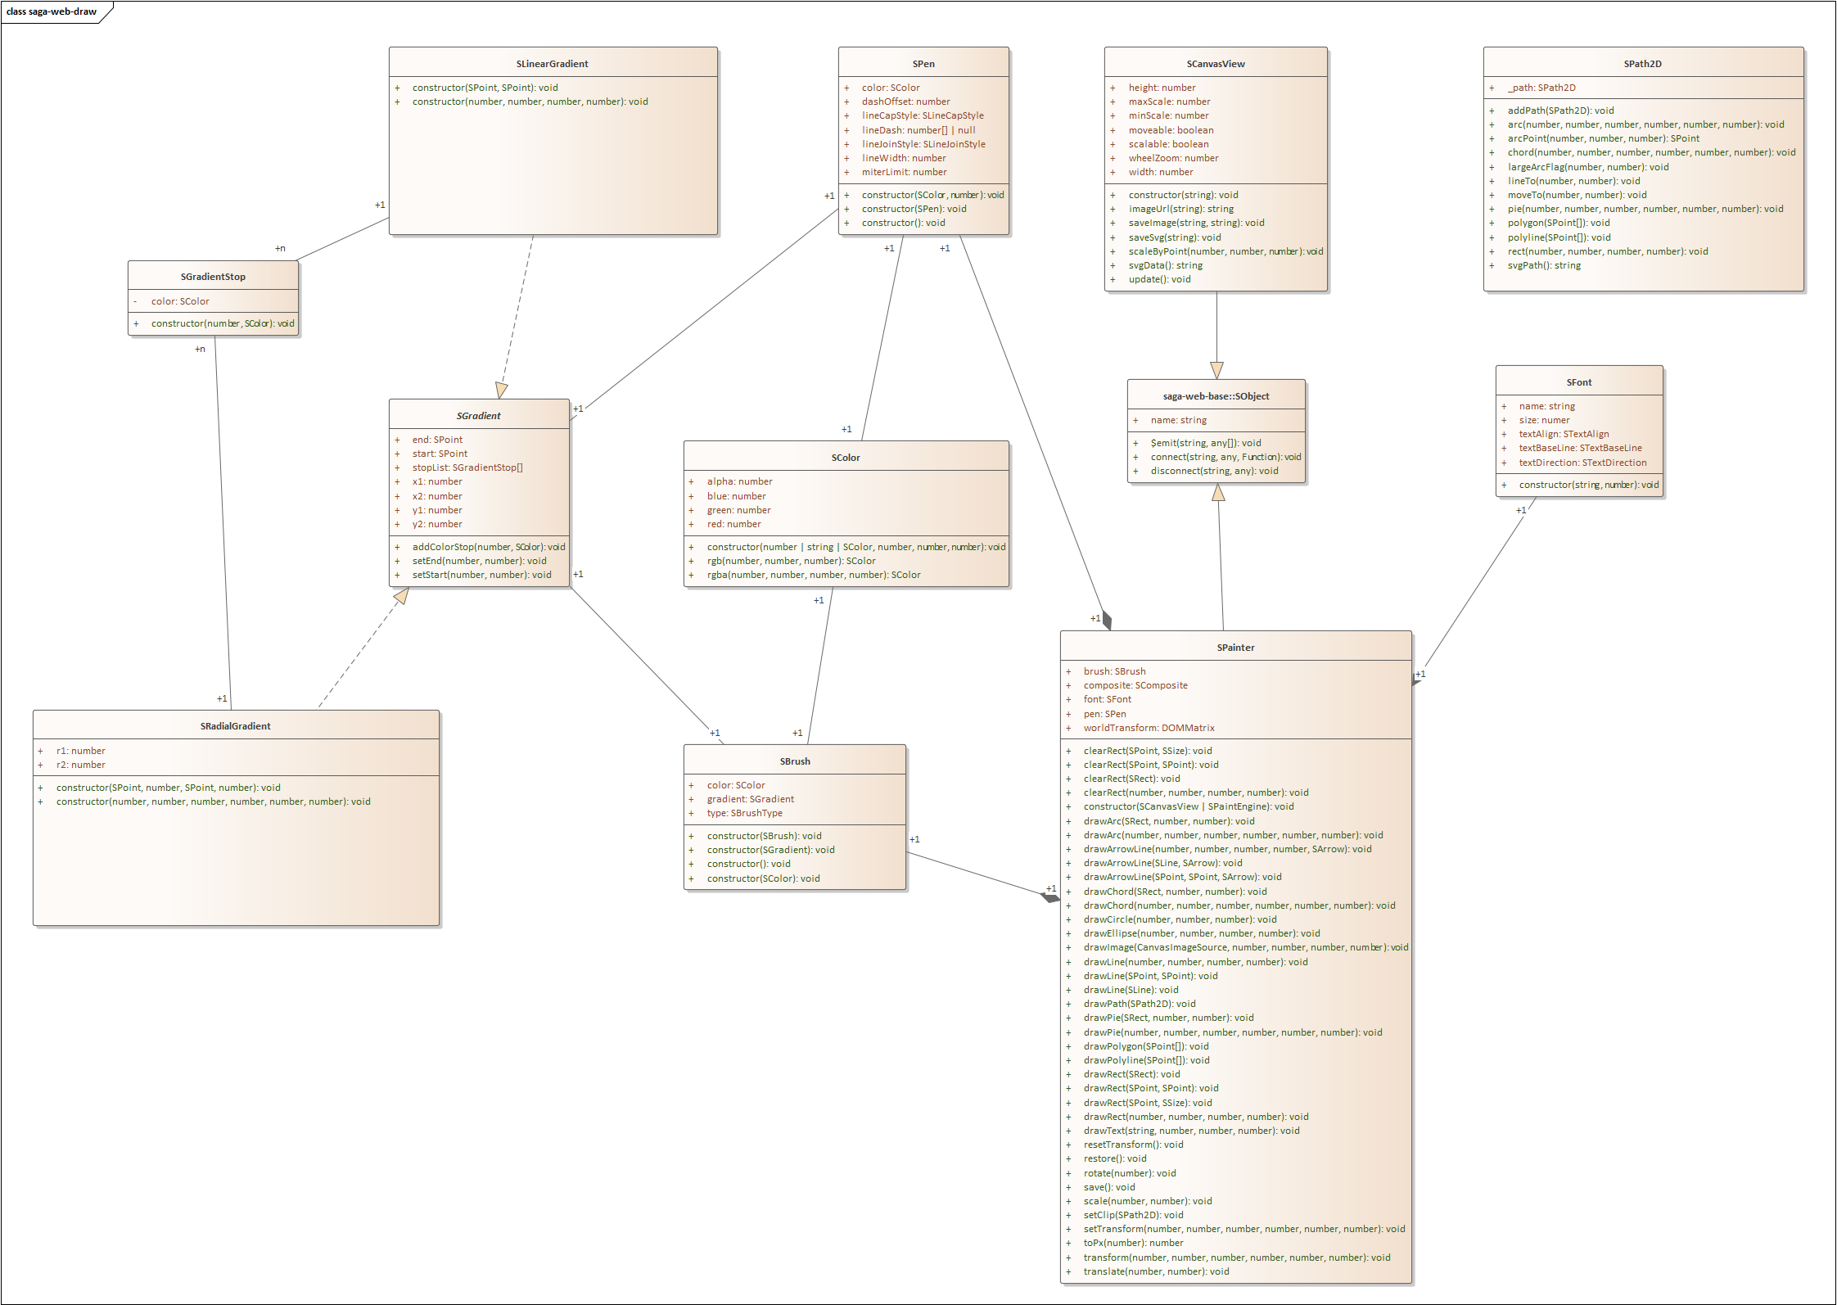Select the SCanvasView class box title
Image resolution: width=1837 pixels, height=1305 pixels.
1215,64
